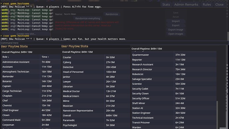Click the Head of Personnel row
The width and height of the screenshot is (229, 129).
(96, 72)
